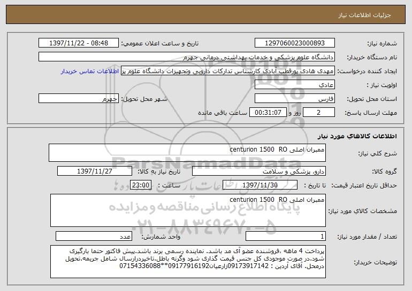This screenshot has height=291, width=412.
Task: Click the ساعت باقی مانده text
Action: pyautogui.click(x=223, y=113)
